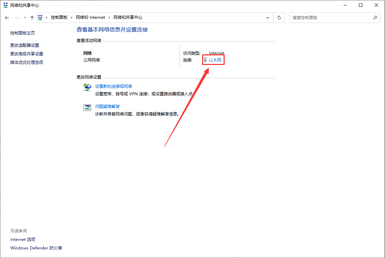Expand the chevron after 控制面板 breadcrumb
Viewport: 385px width, 258px height.
tap(72, 17)
